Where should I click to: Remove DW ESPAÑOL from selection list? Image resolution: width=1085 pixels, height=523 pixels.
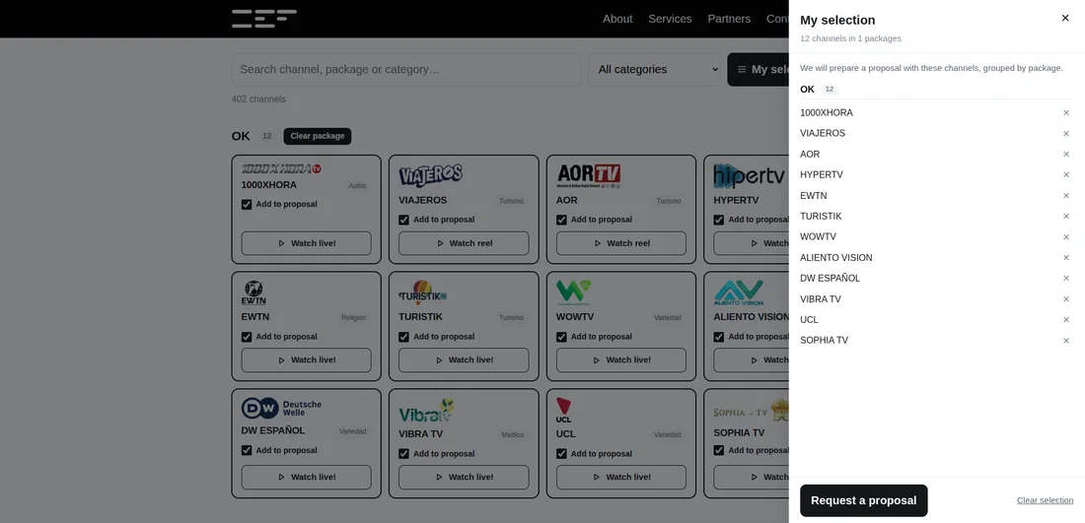[x=1065, y=279]
